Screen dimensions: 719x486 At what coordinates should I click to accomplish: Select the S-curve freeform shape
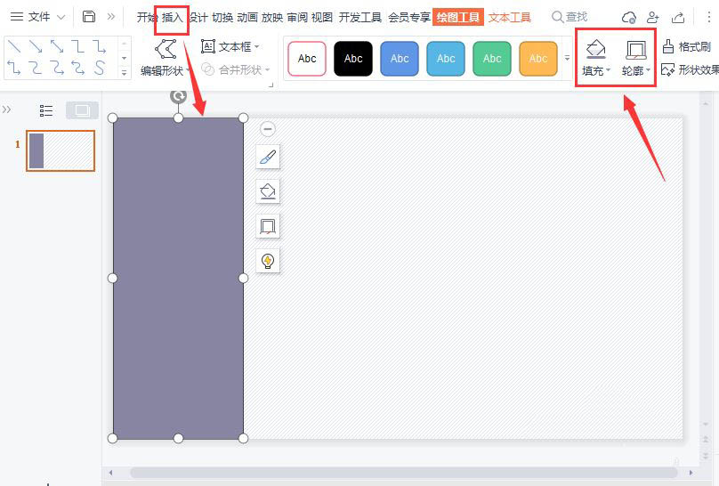[x=100, y=68]
